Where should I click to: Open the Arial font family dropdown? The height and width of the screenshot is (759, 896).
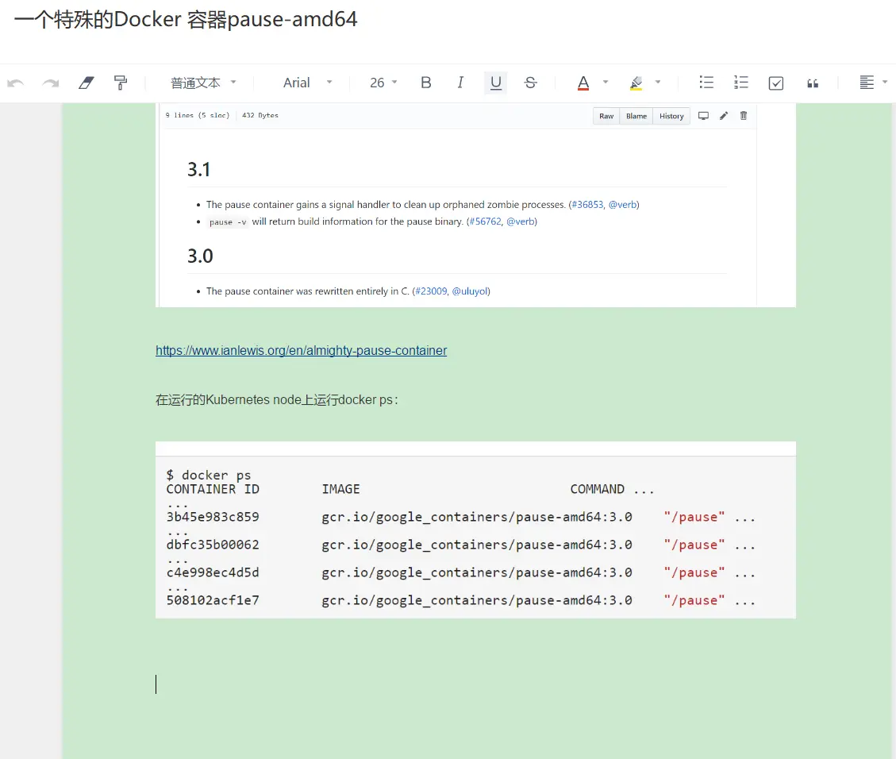[307, 83]
